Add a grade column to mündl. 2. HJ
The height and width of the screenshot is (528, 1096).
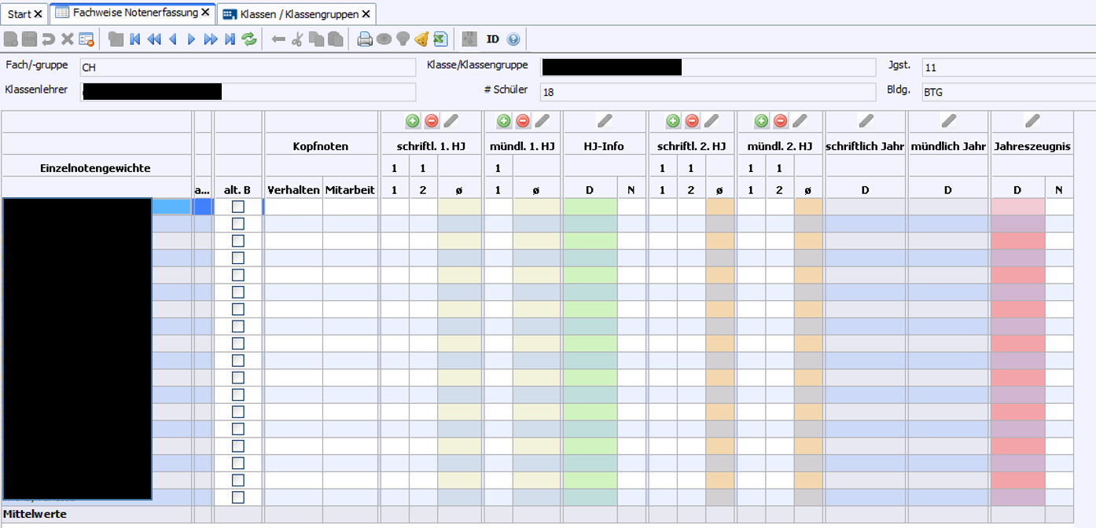761,121
